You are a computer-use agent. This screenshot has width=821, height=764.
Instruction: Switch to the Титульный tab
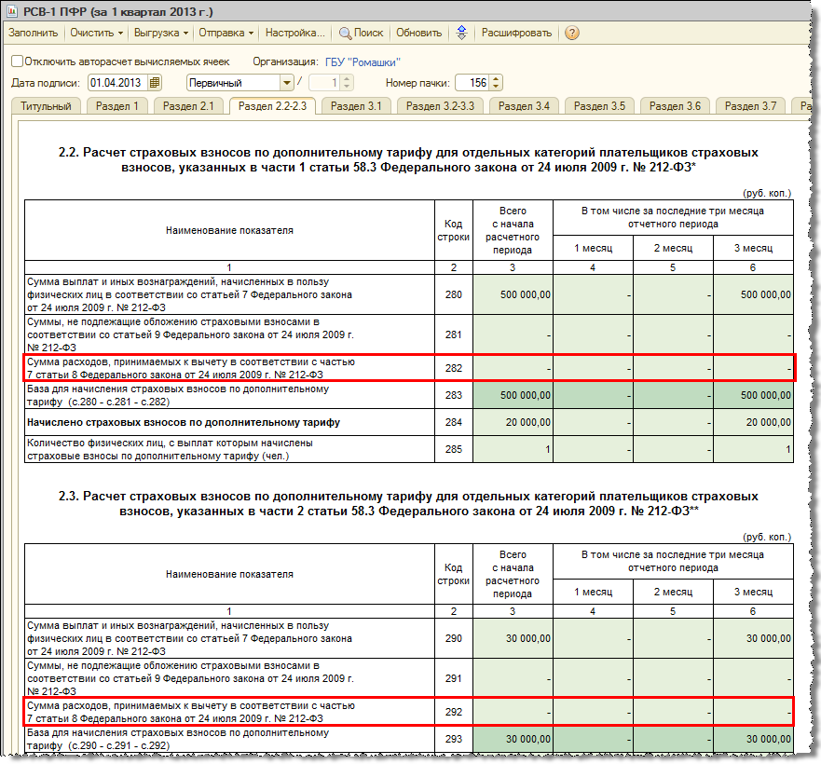(46, 106)
